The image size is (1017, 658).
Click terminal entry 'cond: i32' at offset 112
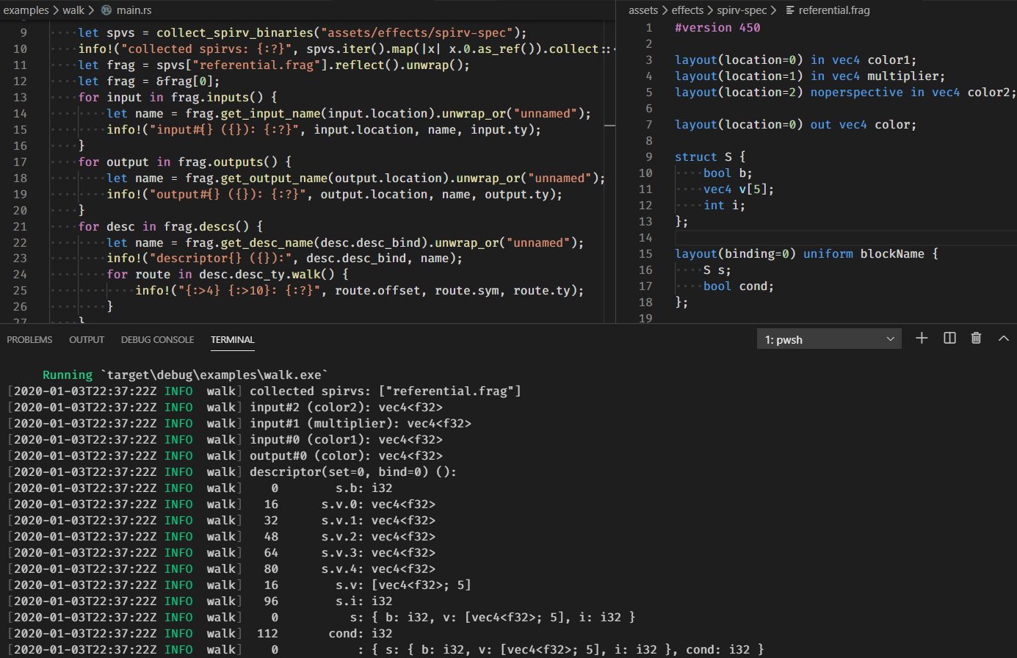pyautogui.click(x=361, y=633)
